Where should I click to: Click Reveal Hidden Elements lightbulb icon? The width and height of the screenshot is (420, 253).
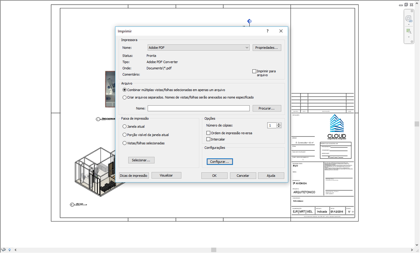pos(10,250)
